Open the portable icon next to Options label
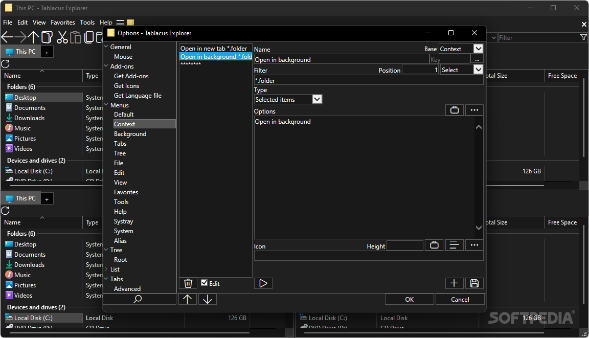Viewport: 589px width, 338px height. 455,110
